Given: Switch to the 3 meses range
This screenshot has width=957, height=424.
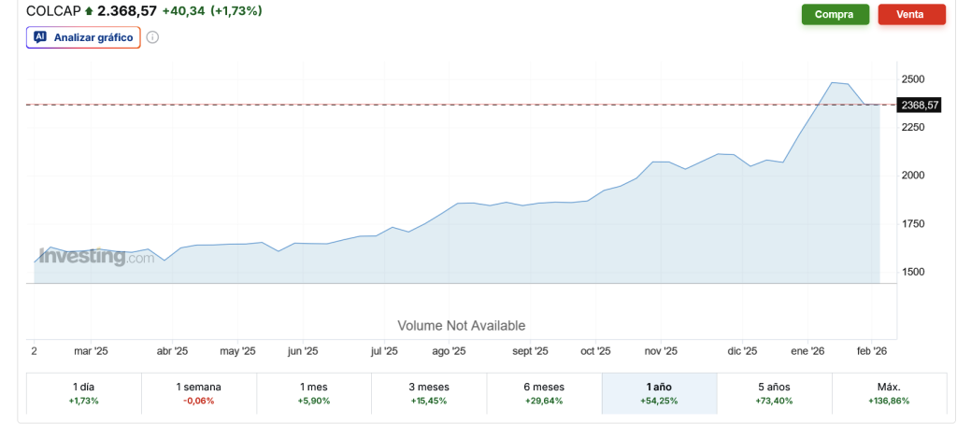Looking at the screenshot, I should click(x=429, y=393).
